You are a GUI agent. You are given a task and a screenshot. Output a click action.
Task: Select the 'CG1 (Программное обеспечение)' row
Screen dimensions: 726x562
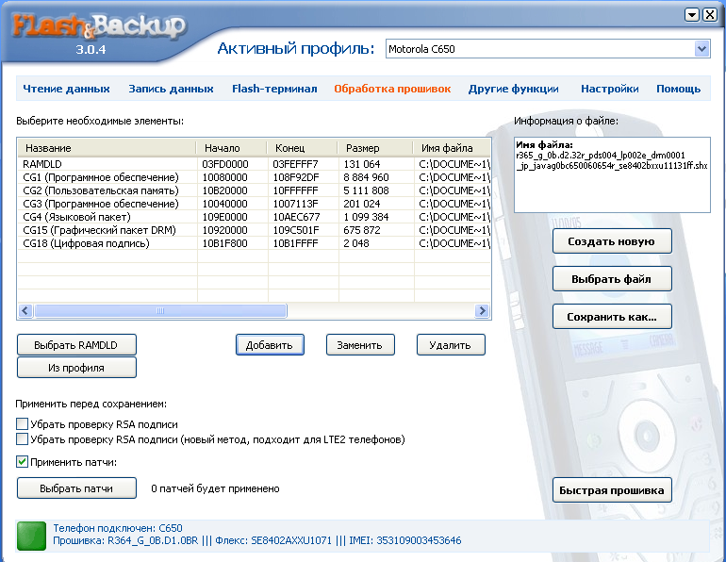pos(254,177)
